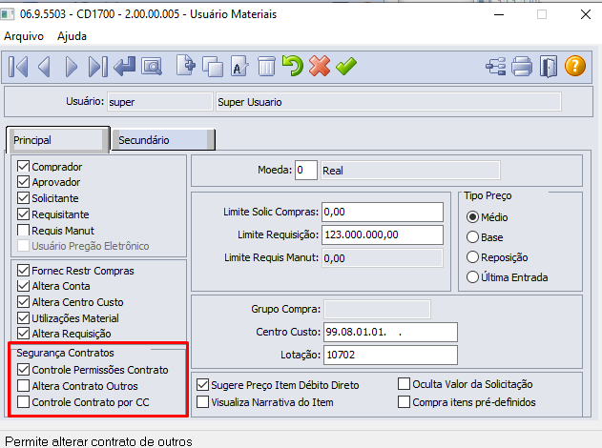Minimize the Usuário Materiais window
The image size is (602, 448).
[x=499, y=14]
